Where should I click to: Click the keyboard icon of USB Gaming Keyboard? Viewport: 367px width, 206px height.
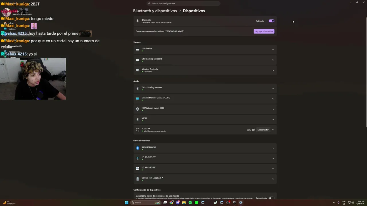tap(138, 60)
